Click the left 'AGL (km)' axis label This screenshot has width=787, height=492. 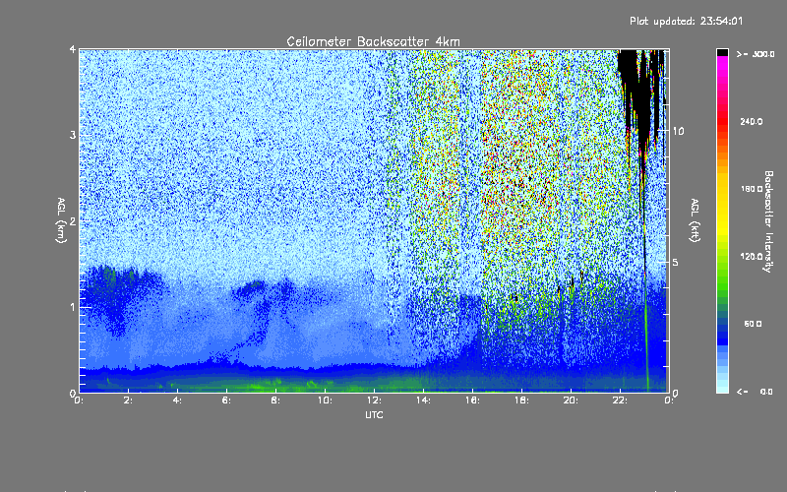coord(61,220)
